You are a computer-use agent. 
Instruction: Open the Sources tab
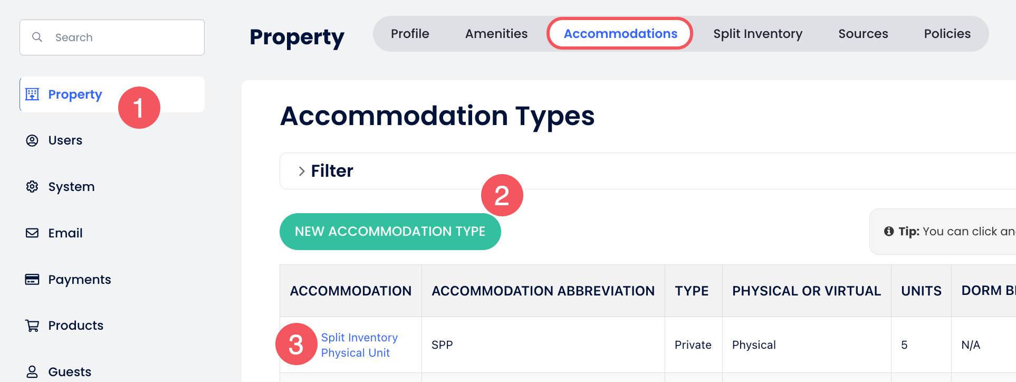(863, 34)
